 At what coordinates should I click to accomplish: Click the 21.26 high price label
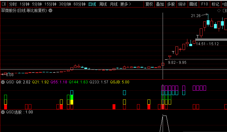click(196, 15)
